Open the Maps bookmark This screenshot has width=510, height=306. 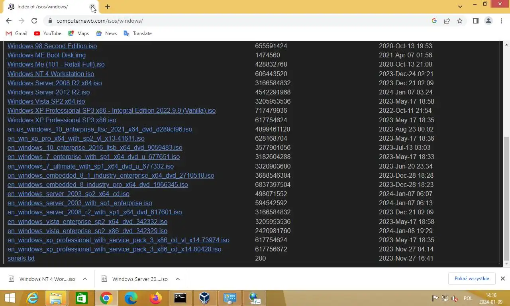78,33
